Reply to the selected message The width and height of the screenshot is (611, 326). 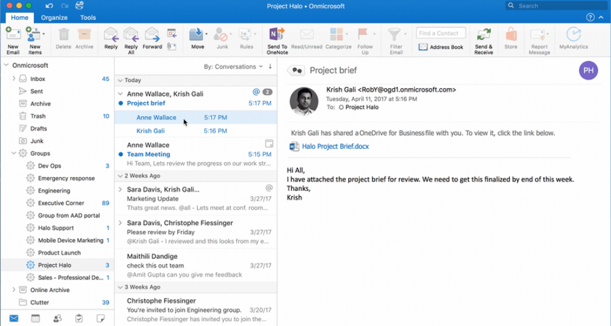pyautogui.click(x=111, y=39)
